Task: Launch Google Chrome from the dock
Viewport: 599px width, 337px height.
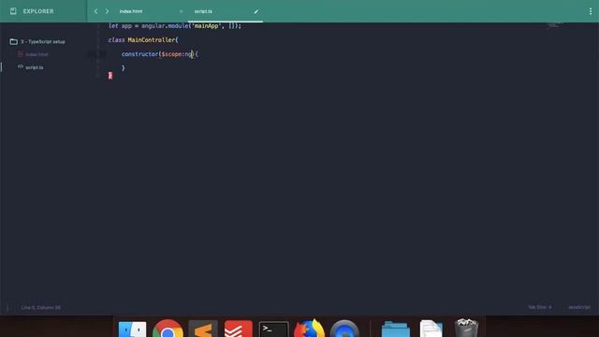Action: click(x=168, y=329)
